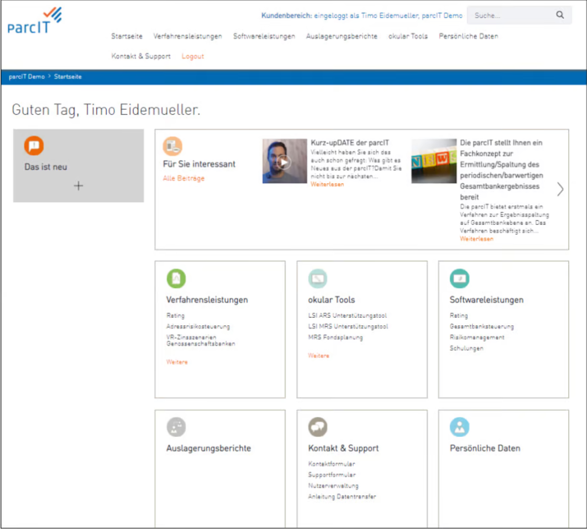
Task: Expand the Das ist neu panel with plus
Action: 78,186
